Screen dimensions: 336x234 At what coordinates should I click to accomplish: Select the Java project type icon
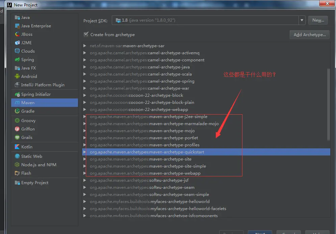tap(17, 18)
